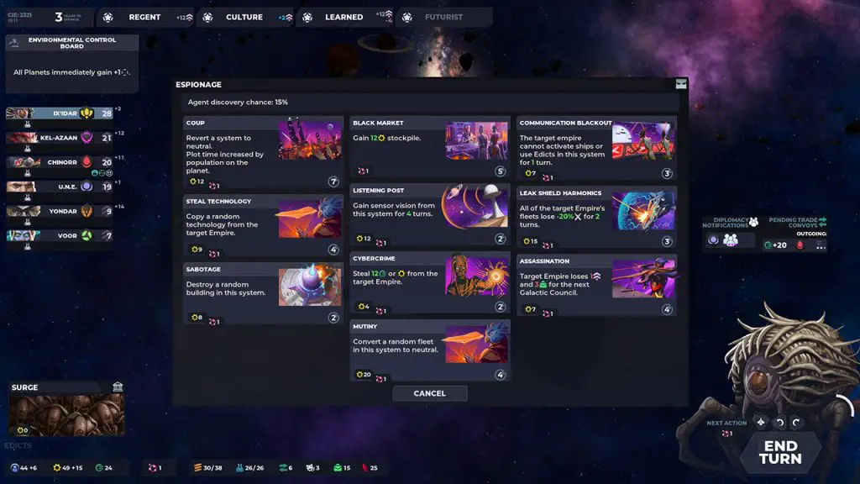Click the population resource icon
This screenshot has height=484, width=860.
[15, 467]
